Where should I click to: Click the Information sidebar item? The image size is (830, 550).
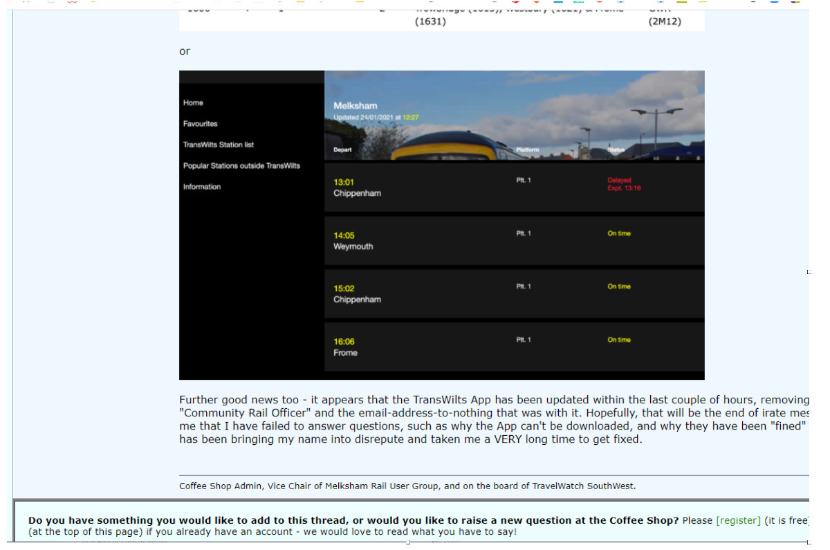pyautogui.click(x=202, y=187)
